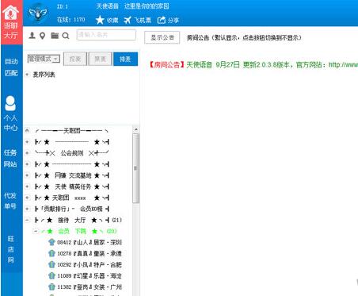Click the user silhouette toolbar icon

click(32, 35)
